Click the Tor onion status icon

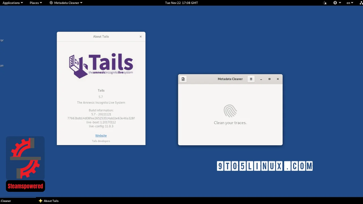click(325, 3)
